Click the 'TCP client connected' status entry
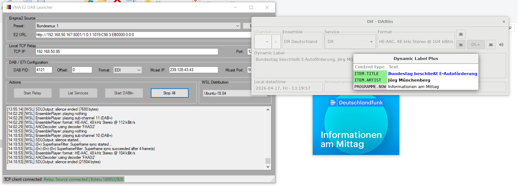This screenshot has height=189, width=519. pos(23,179)
